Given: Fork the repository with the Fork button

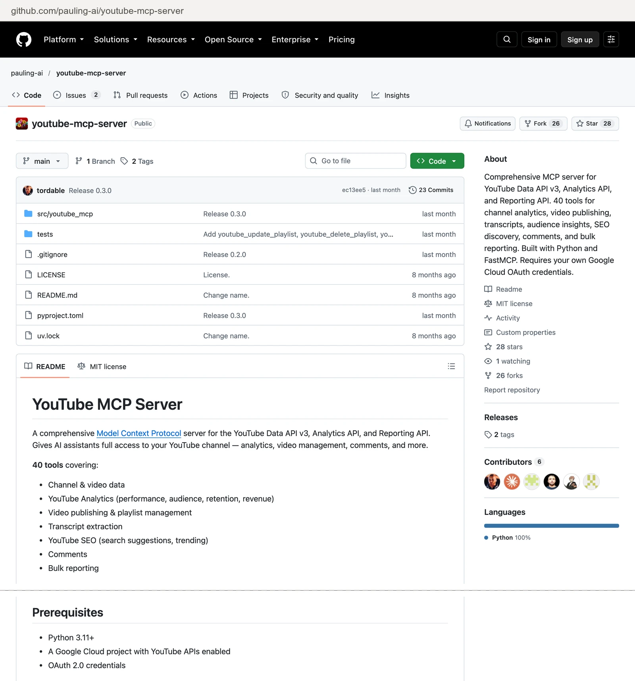Looking at the screenshot, I should coord(543,123).
